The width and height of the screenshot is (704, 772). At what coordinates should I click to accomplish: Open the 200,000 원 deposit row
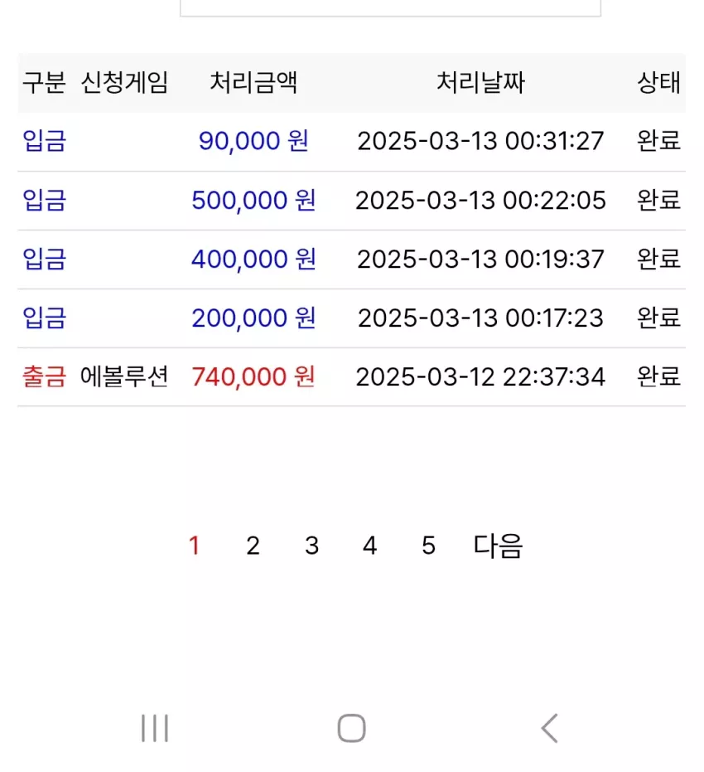(x=351, y=318)
